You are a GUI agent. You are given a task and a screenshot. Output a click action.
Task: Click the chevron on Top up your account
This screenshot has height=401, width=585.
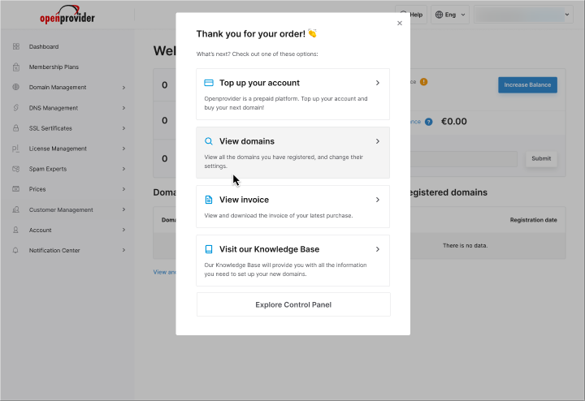point(378,83)
